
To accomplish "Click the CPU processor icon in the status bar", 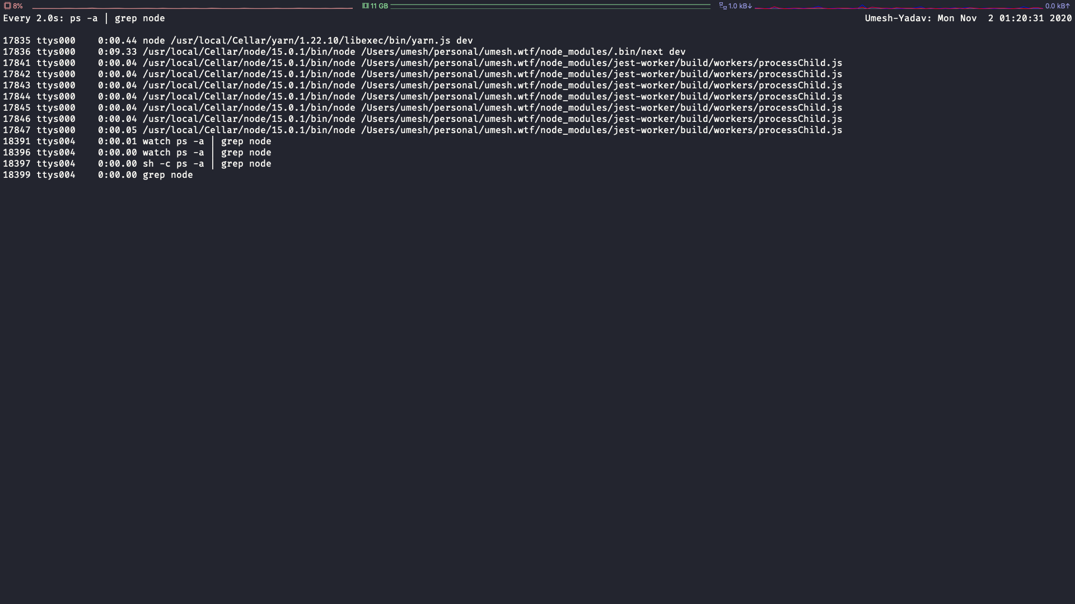I will (6, 6).
